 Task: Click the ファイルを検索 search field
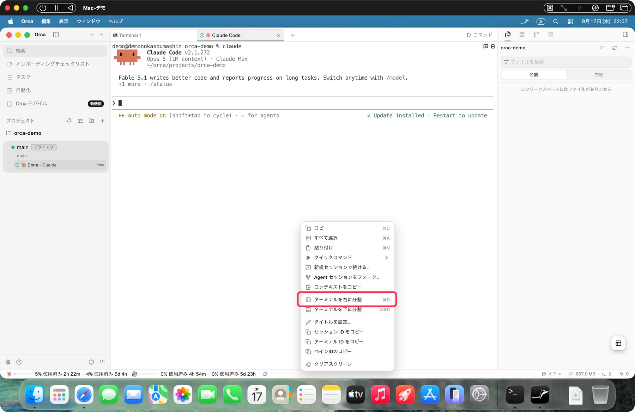tap(566, 62)
